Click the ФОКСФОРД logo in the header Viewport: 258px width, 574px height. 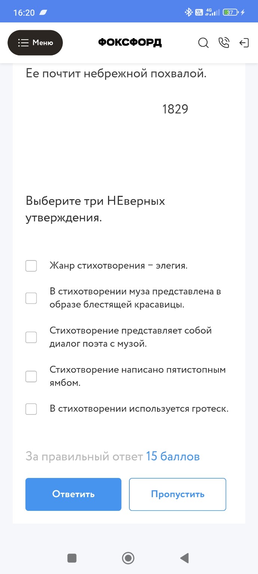129,42
